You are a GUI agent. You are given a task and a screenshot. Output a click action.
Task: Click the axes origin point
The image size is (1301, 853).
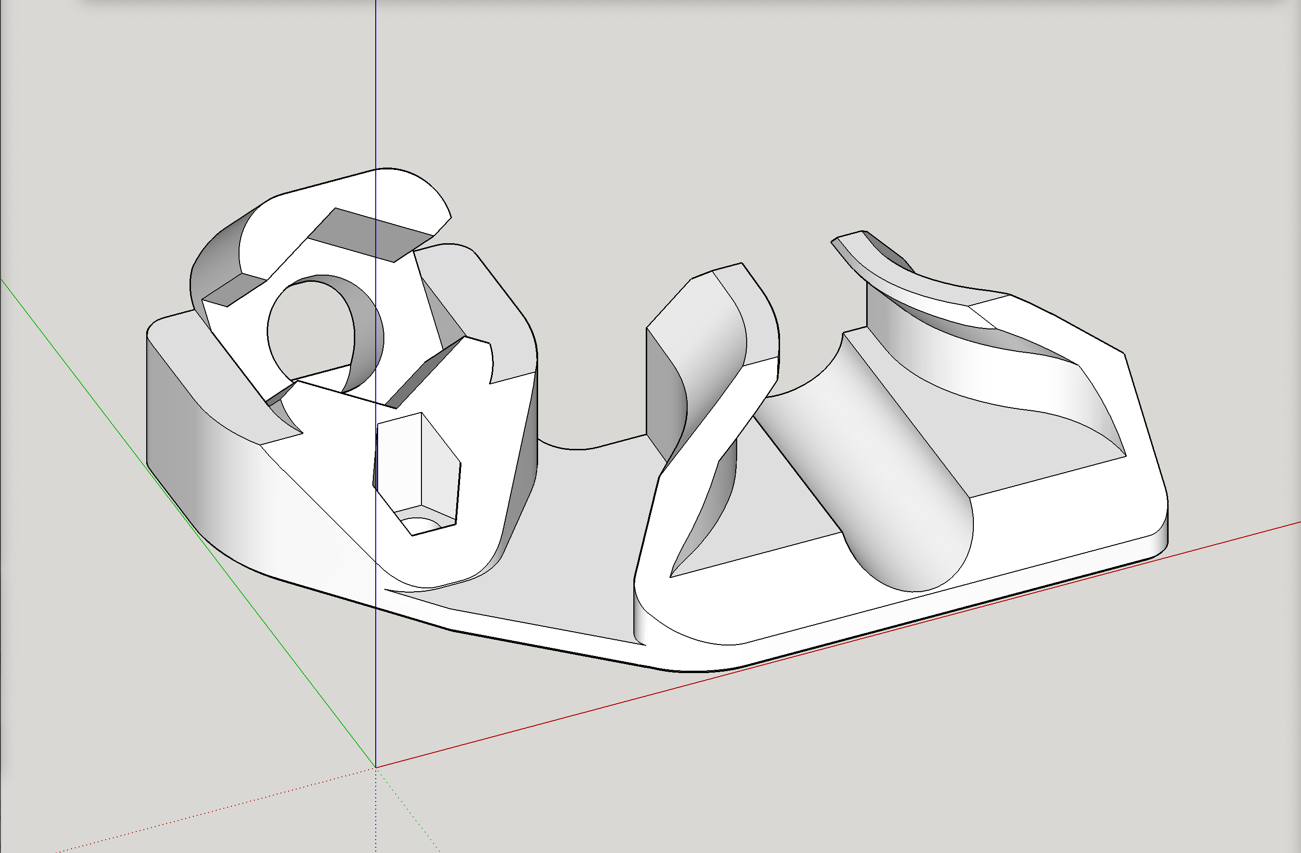click(x=376, y=768)
